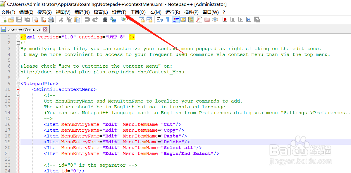
Task: Open the 窗口(W) menu
Action: 211,12
